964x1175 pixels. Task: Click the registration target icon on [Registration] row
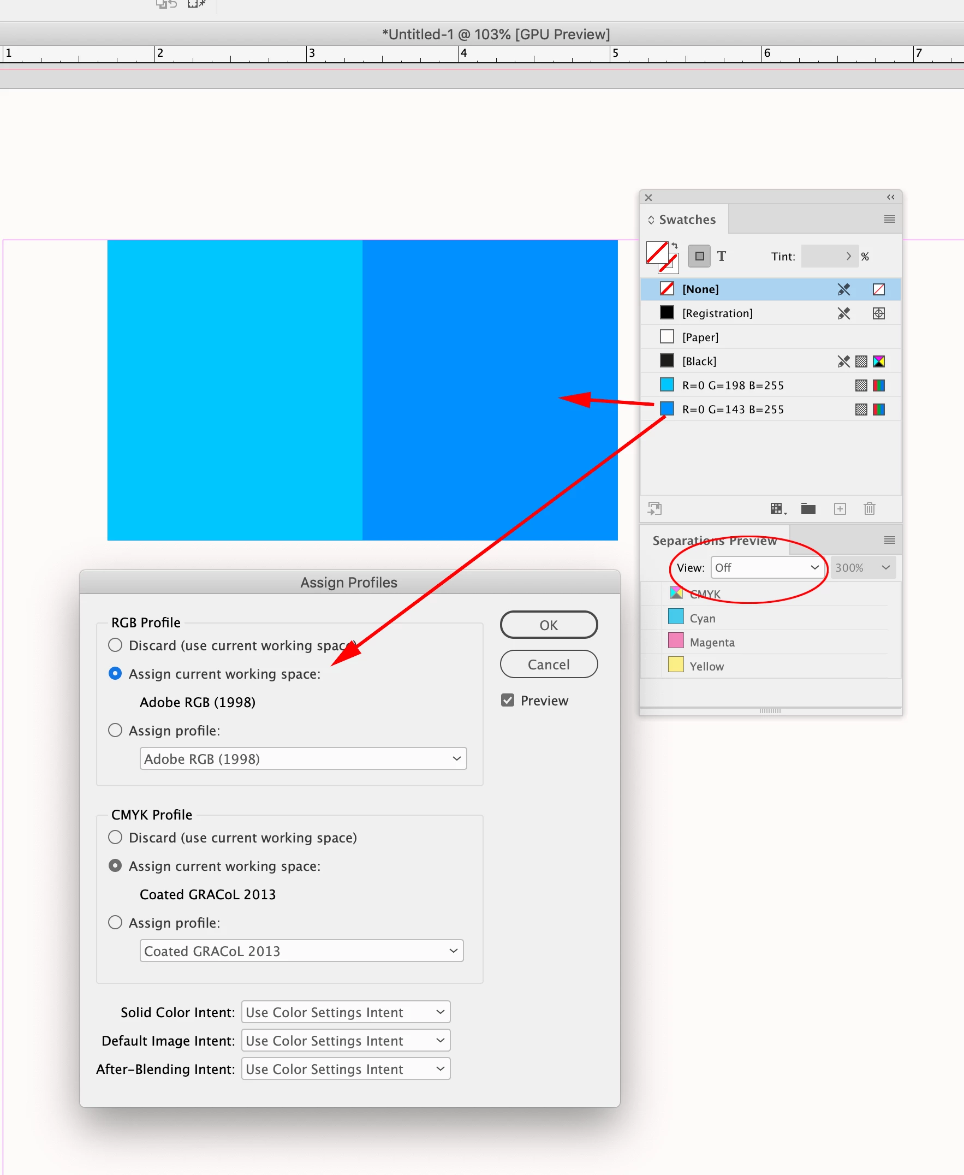[878, 313]
